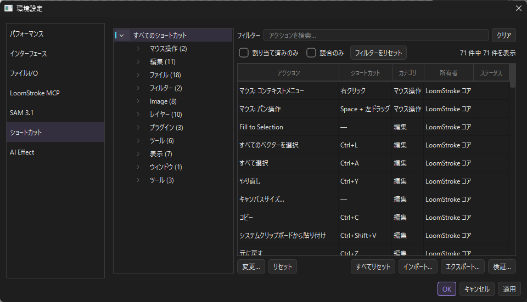
Task: Expand the 編集 (11) category
Action: click(x=138, y=62)
